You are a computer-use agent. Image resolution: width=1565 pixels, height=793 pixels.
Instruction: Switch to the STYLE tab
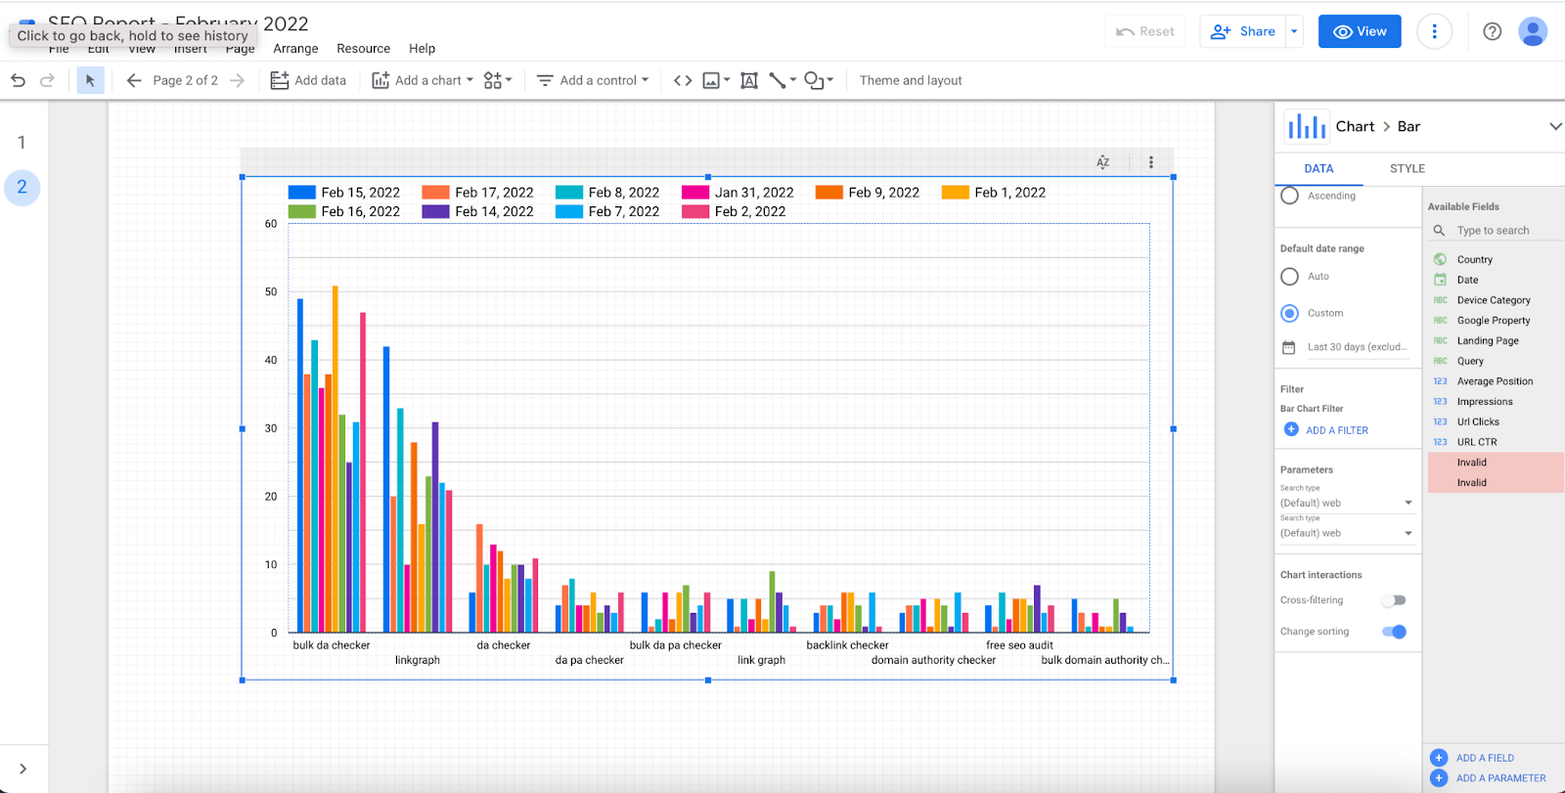click(1407, 168)
